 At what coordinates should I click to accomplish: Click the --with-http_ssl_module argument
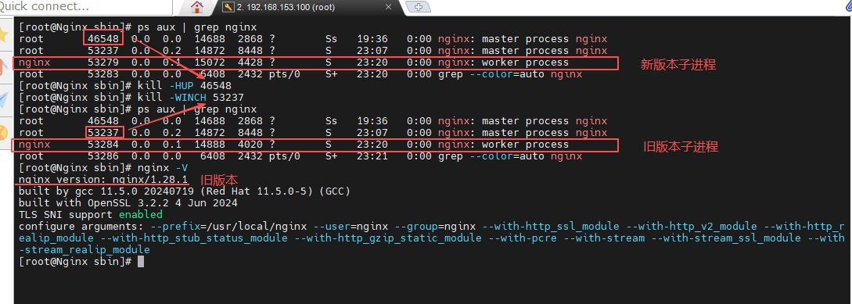tap(551, 227)
